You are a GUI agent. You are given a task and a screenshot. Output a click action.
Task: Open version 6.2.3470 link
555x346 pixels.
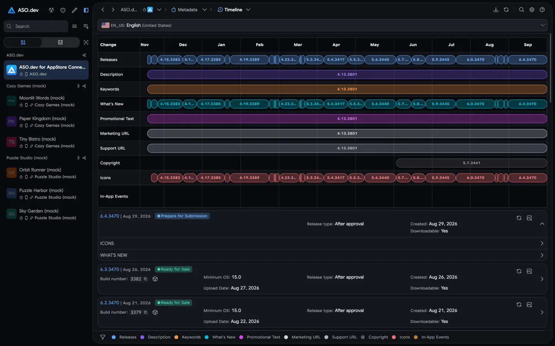109,303
